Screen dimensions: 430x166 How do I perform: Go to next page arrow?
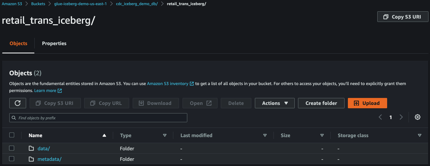pyautogui.click(x=401, y=117)
